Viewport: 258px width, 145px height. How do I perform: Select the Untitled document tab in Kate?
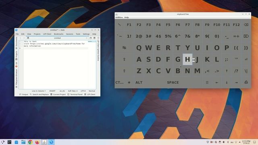click(x=57, y=38)
